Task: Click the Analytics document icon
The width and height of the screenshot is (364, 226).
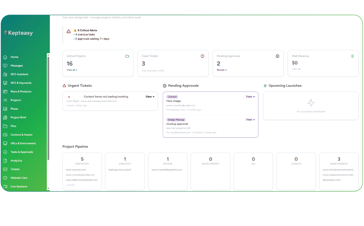Action: [5, 161]
